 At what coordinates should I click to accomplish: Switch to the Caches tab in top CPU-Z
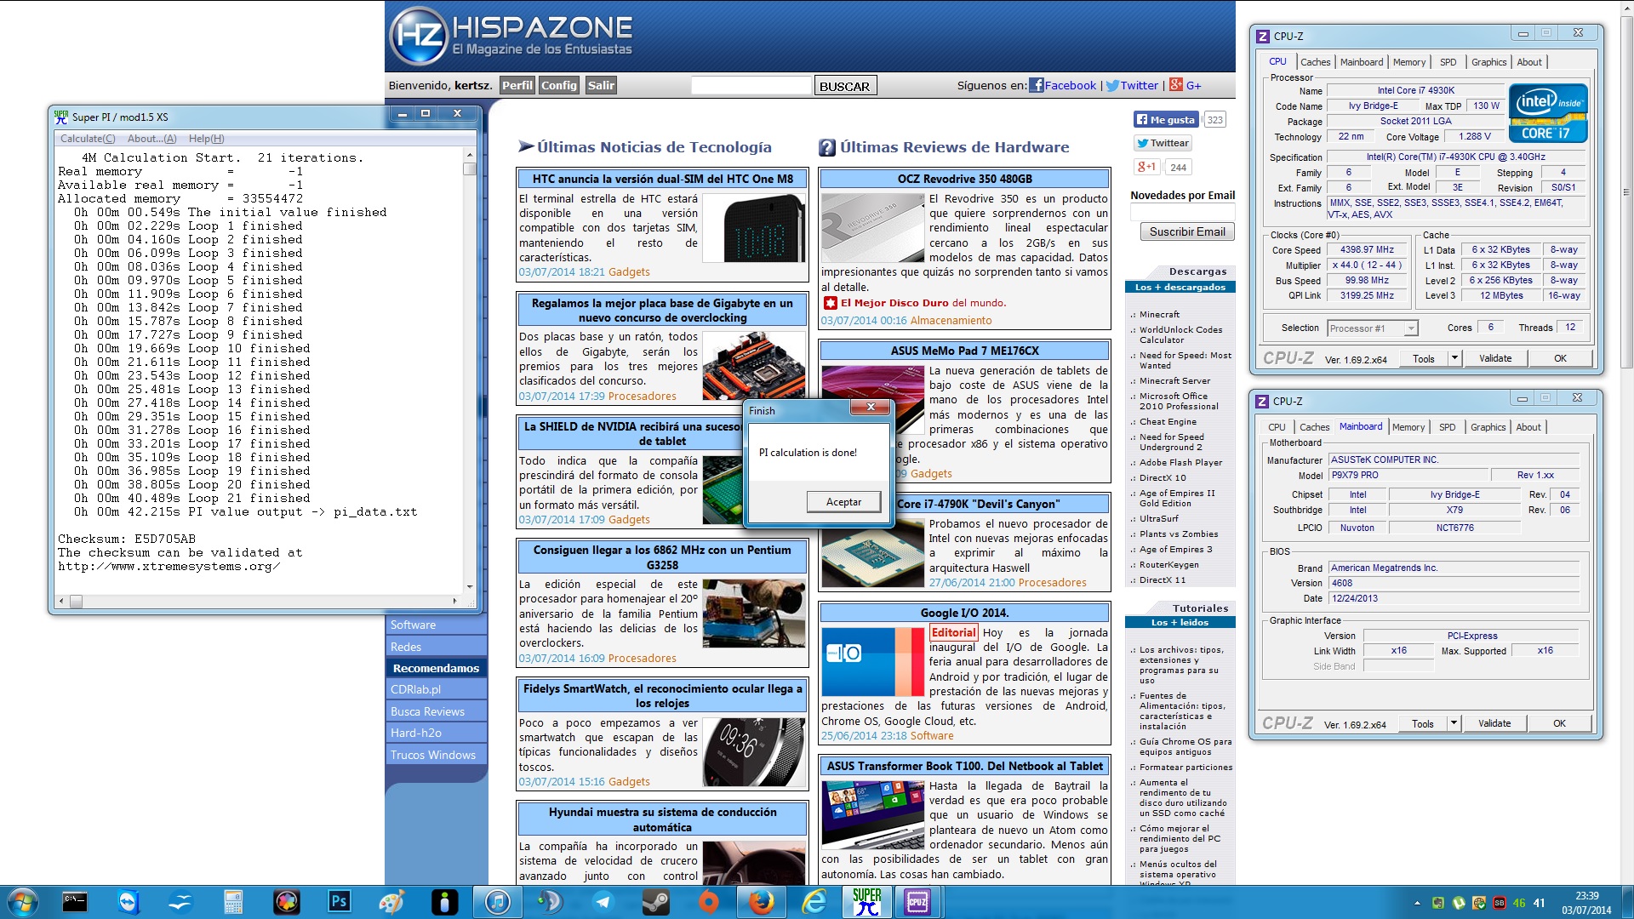1315,62
